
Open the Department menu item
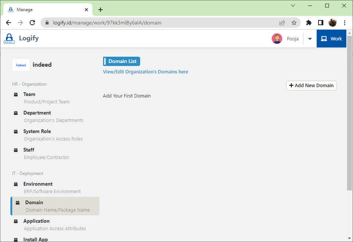(x=37, y=113)
